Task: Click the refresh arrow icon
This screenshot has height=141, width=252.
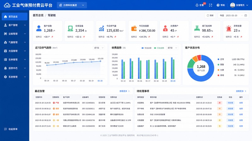Action: [208, 15]
